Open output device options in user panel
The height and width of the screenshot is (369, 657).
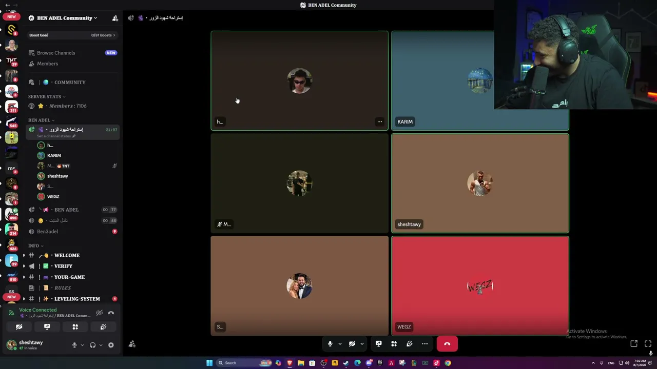tap(101, 345)
